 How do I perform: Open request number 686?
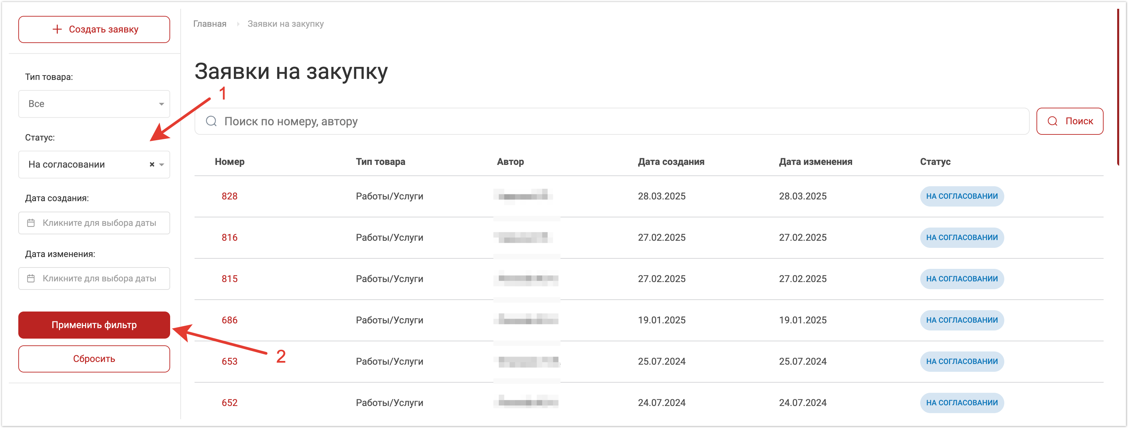tap(229, 320)
